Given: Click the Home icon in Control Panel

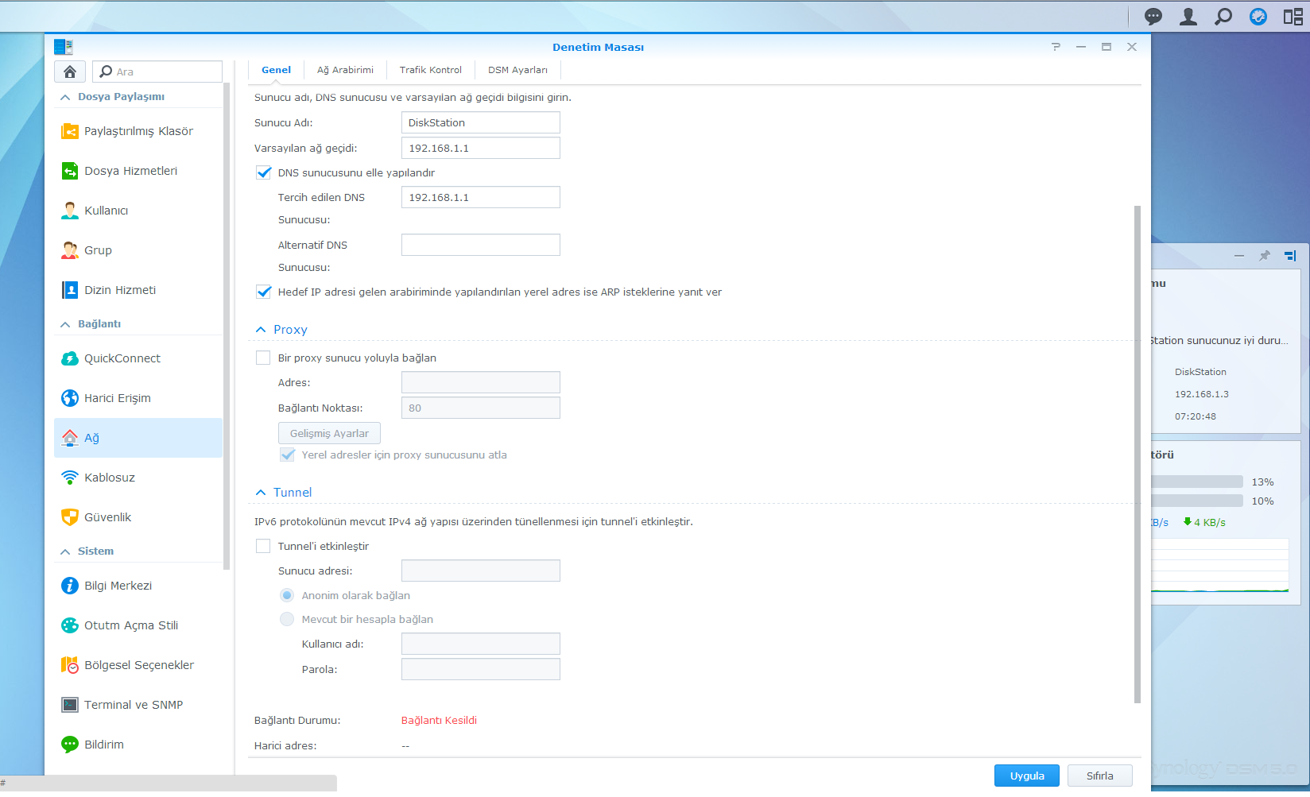Looking at the screenshot, I should pos(70,72).
